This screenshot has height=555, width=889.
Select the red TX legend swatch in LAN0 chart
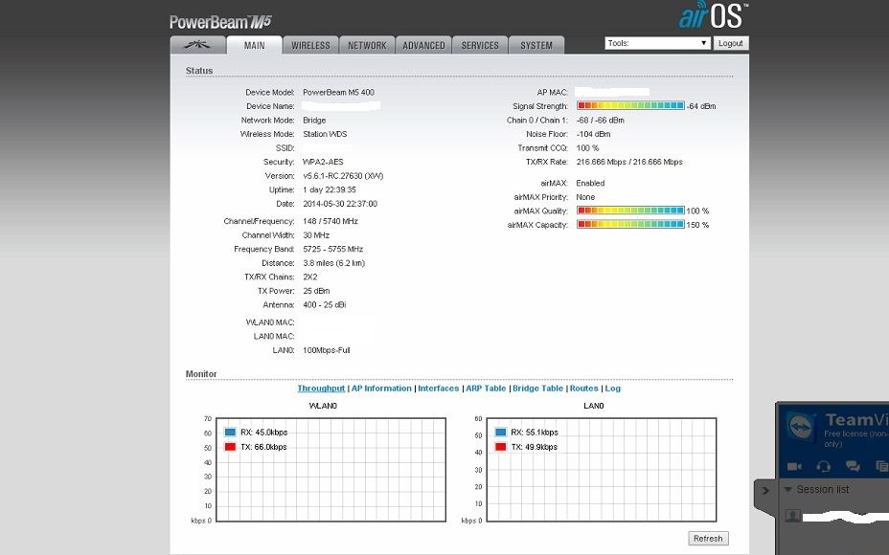coord(499,446)
